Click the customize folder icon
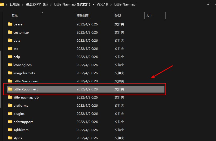 (10, 32)
